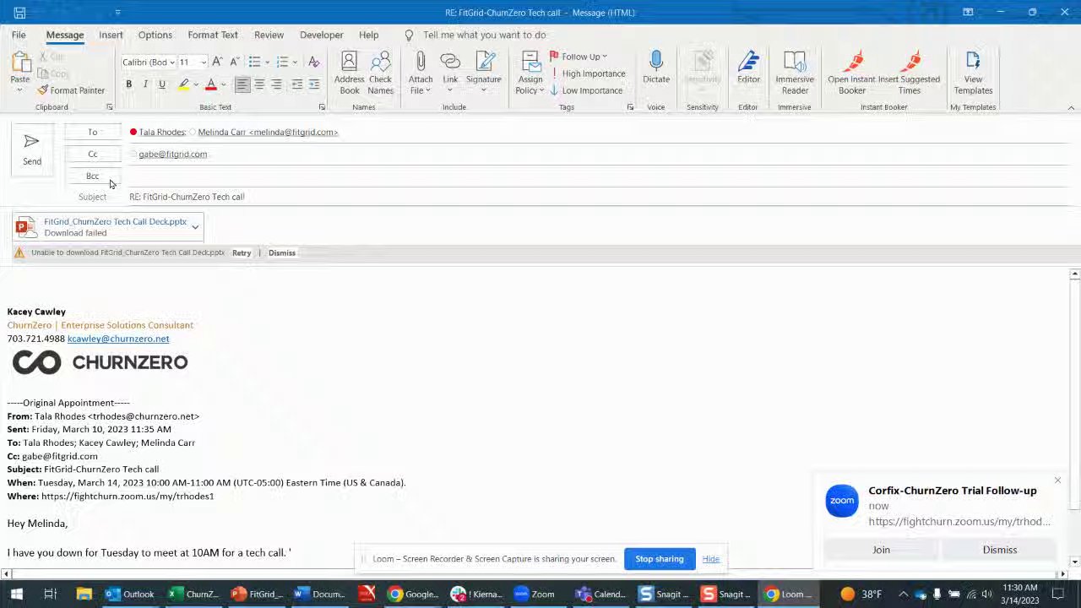The width and height of the screenshot is (1081, 608).
Task: Open the Address Book
Action: 349,73
